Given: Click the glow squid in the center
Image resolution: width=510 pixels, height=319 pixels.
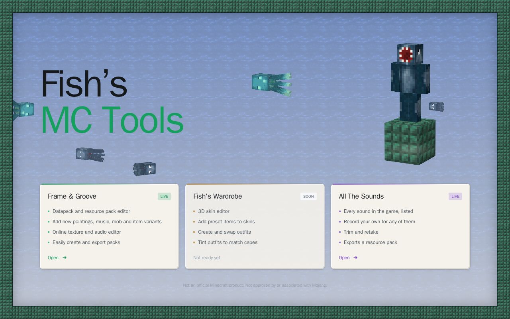Looking at the screenshot, I should tap(272, 84).
